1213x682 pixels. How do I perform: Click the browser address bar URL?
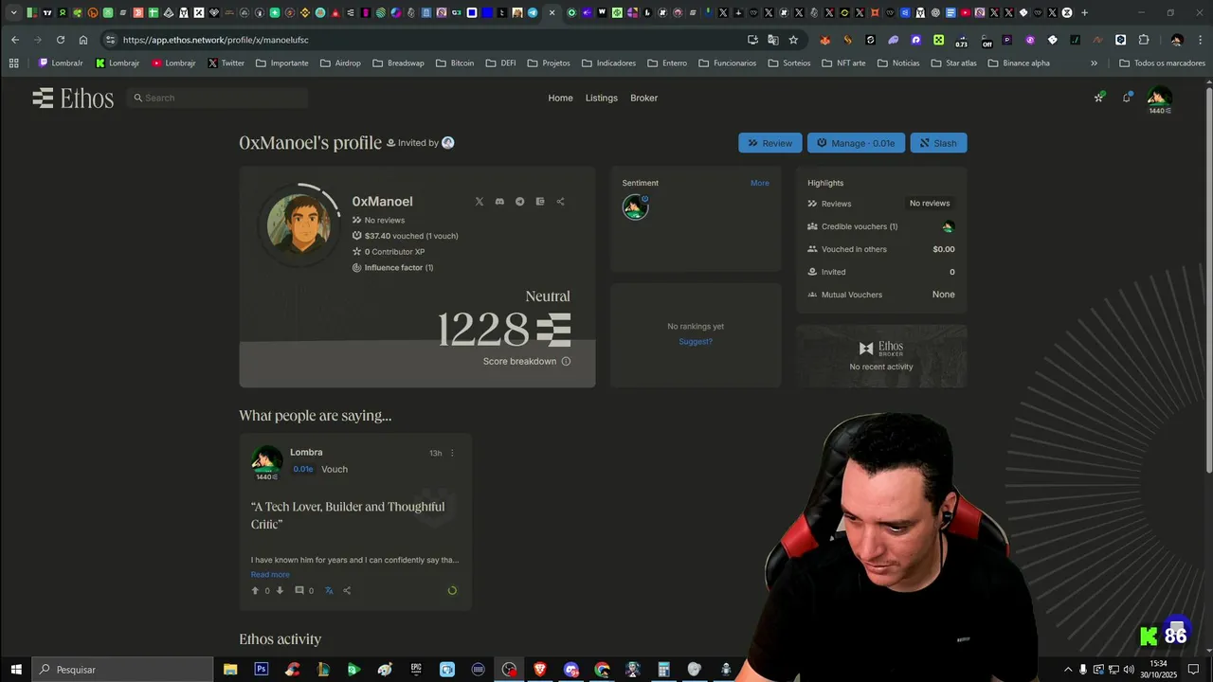click(x=215, y=40)
